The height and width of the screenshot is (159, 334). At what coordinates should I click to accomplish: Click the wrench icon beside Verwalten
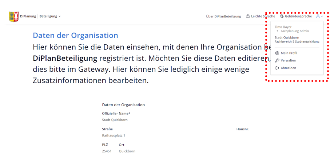(277, 60)
